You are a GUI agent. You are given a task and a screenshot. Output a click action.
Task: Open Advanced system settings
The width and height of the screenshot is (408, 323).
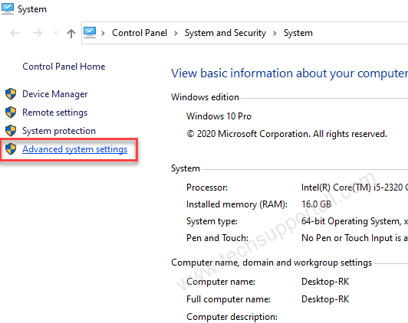(x=75, y=149)
